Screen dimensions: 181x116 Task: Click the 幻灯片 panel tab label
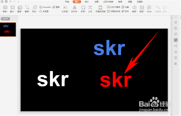point(5,19)
